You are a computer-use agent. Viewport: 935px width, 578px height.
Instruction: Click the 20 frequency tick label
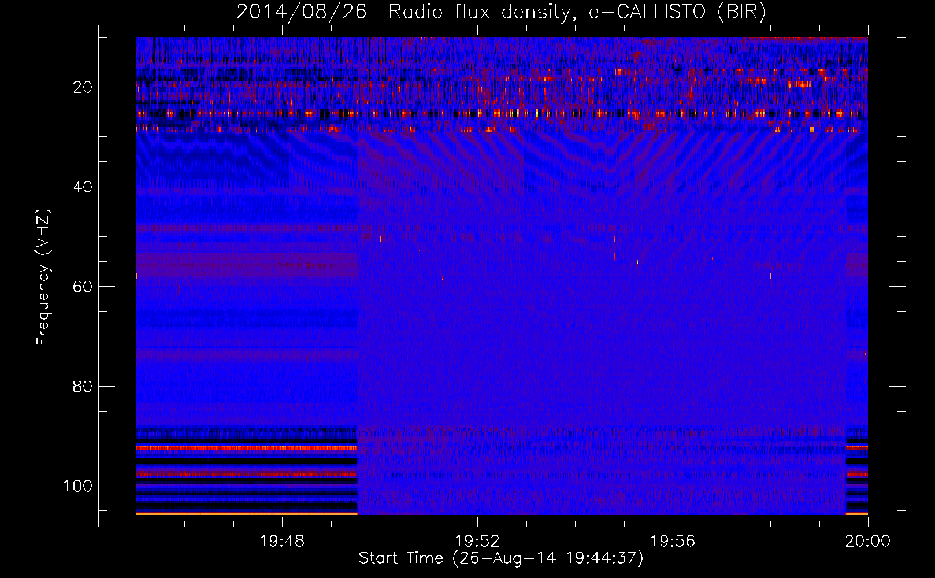(83, 87)
